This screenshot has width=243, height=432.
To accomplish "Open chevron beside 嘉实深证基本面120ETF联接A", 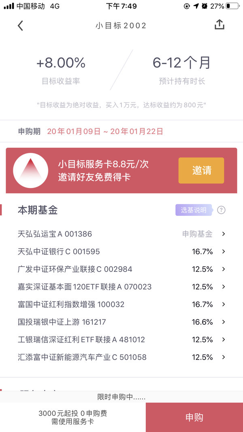I will click(224, 287).
